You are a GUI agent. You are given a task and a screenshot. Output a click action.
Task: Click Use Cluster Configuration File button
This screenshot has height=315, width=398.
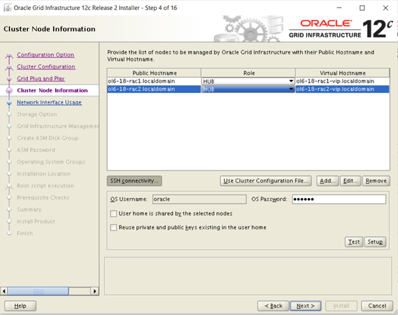266,180
